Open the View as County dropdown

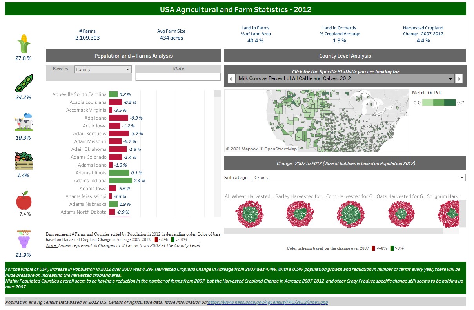coord(103,69)
